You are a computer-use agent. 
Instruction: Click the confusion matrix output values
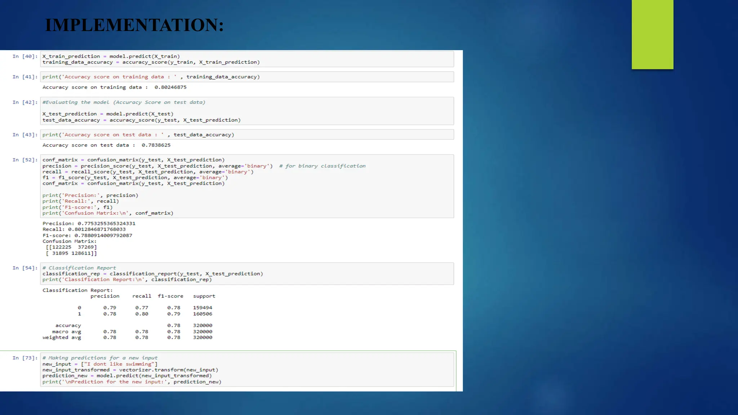[71, 250]
